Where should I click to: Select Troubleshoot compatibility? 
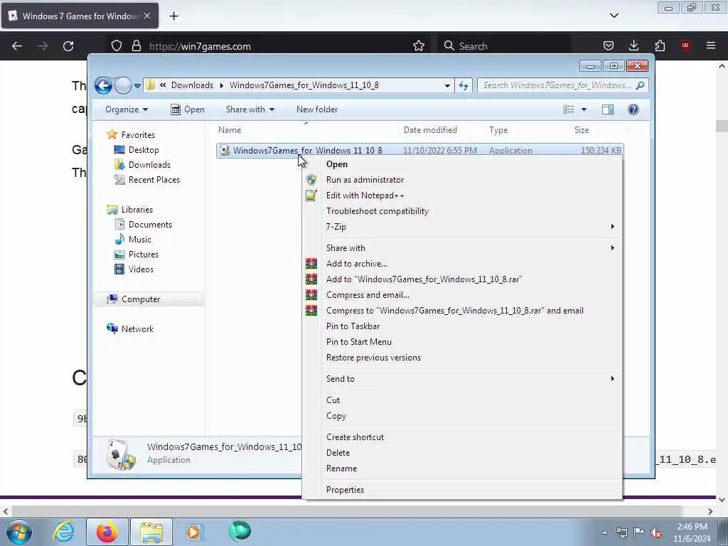pyautogui.click(x=462, y=211)
